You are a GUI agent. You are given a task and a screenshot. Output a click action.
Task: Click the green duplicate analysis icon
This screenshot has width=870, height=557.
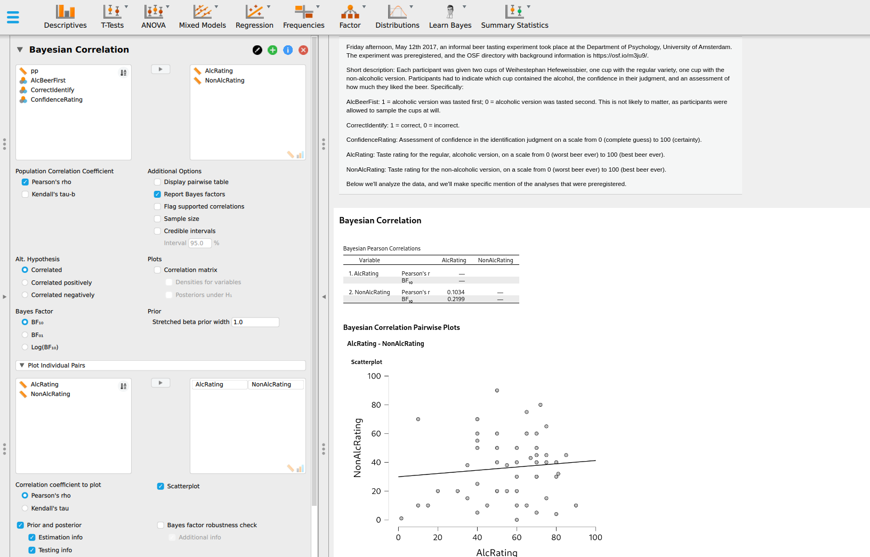tap(272, 50)
